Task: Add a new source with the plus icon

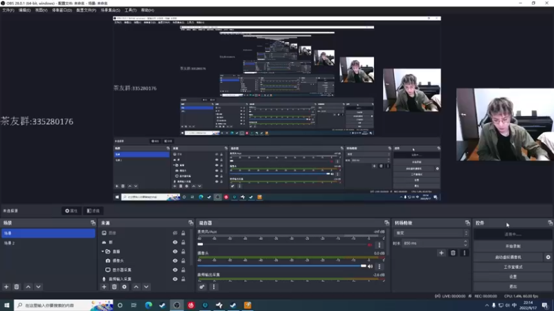Action: (104, 287)
